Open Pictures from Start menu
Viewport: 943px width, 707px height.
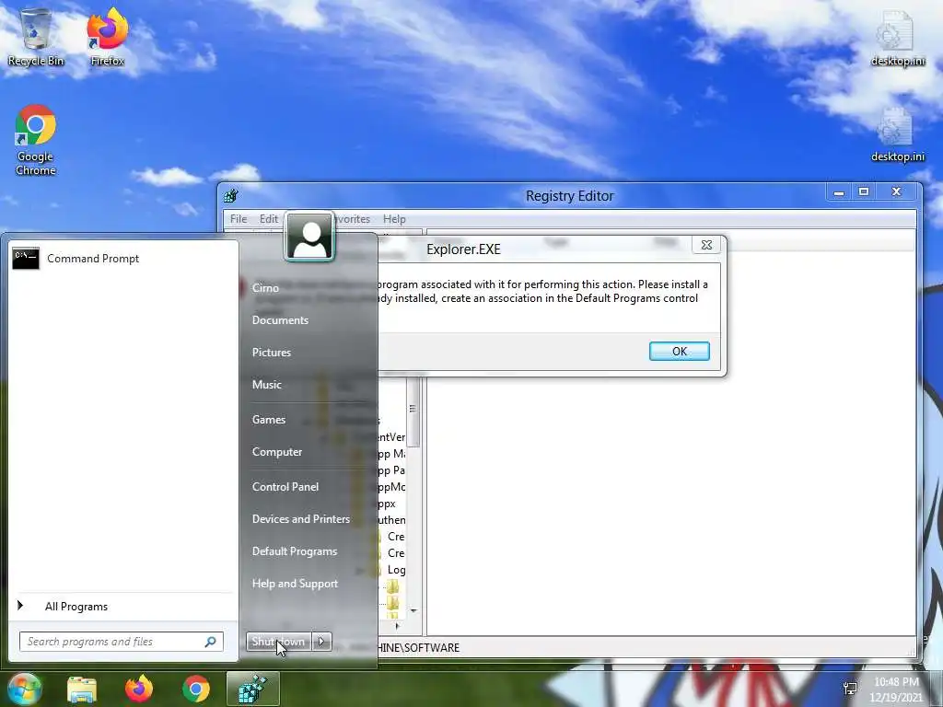[x=272, y=353]
